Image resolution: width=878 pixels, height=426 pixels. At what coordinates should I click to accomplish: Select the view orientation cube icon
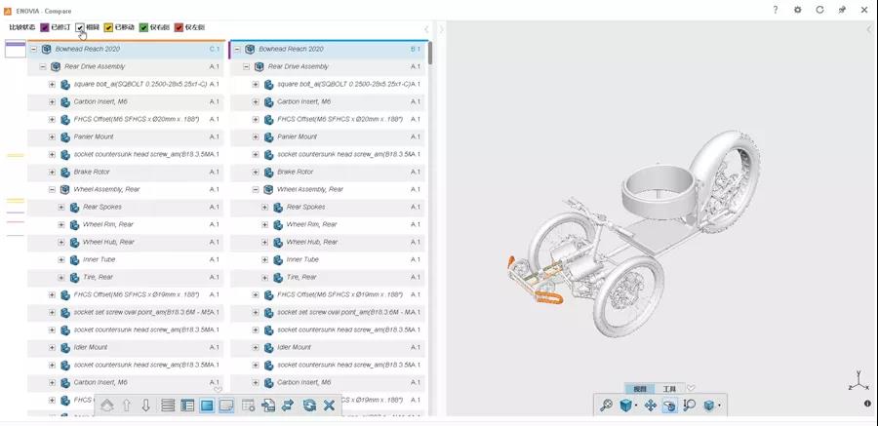pyautogui.click(x=625, y=405)
